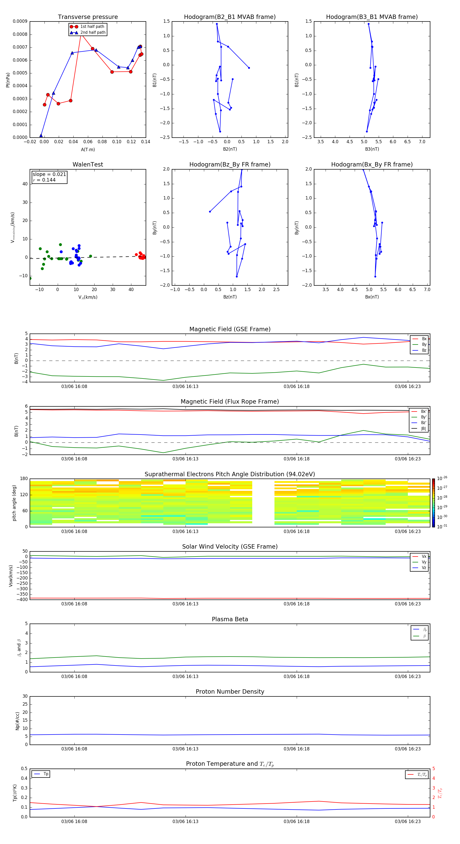Click the red Te/Tp legend box
This screenshot has width=460, height=844.
point(417,774)
